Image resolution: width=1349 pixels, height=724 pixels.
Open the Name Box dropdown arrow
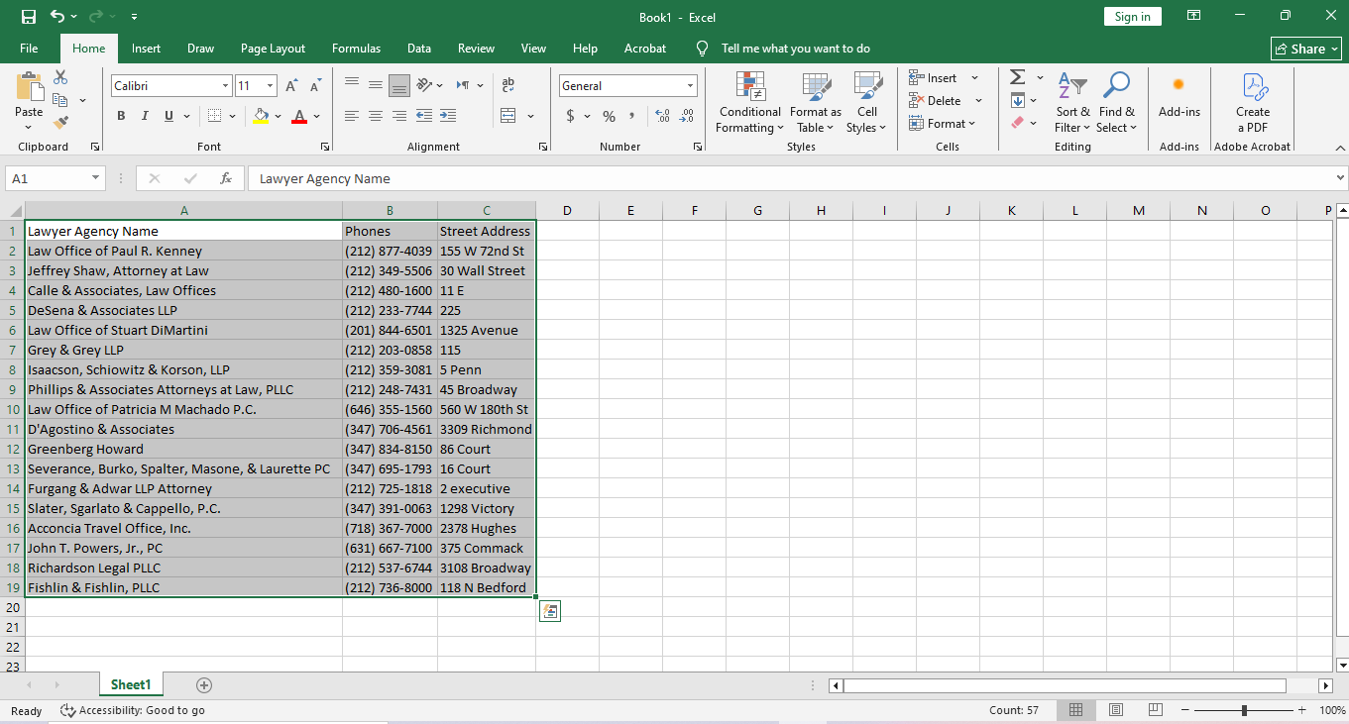[96, 178]
